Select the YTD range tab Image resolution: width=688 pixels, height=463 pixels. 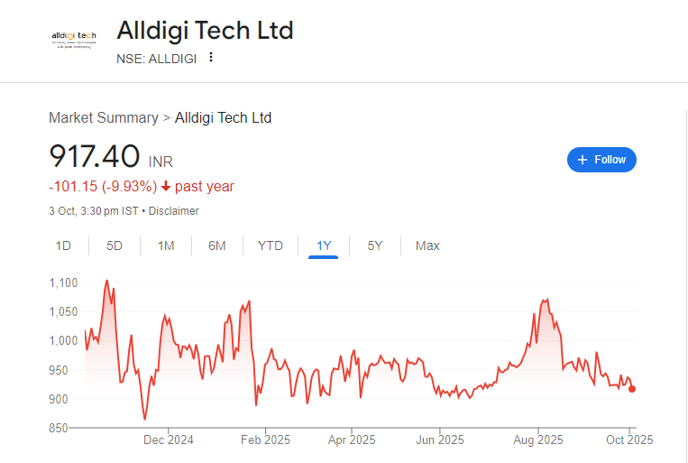[x=271, y=245]
